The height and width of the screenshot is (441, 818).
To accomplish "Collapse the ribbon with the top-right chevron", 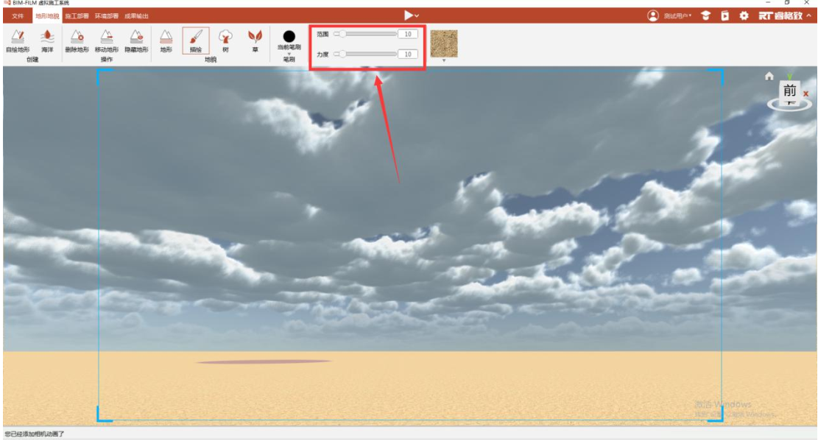I will [808, 15].
